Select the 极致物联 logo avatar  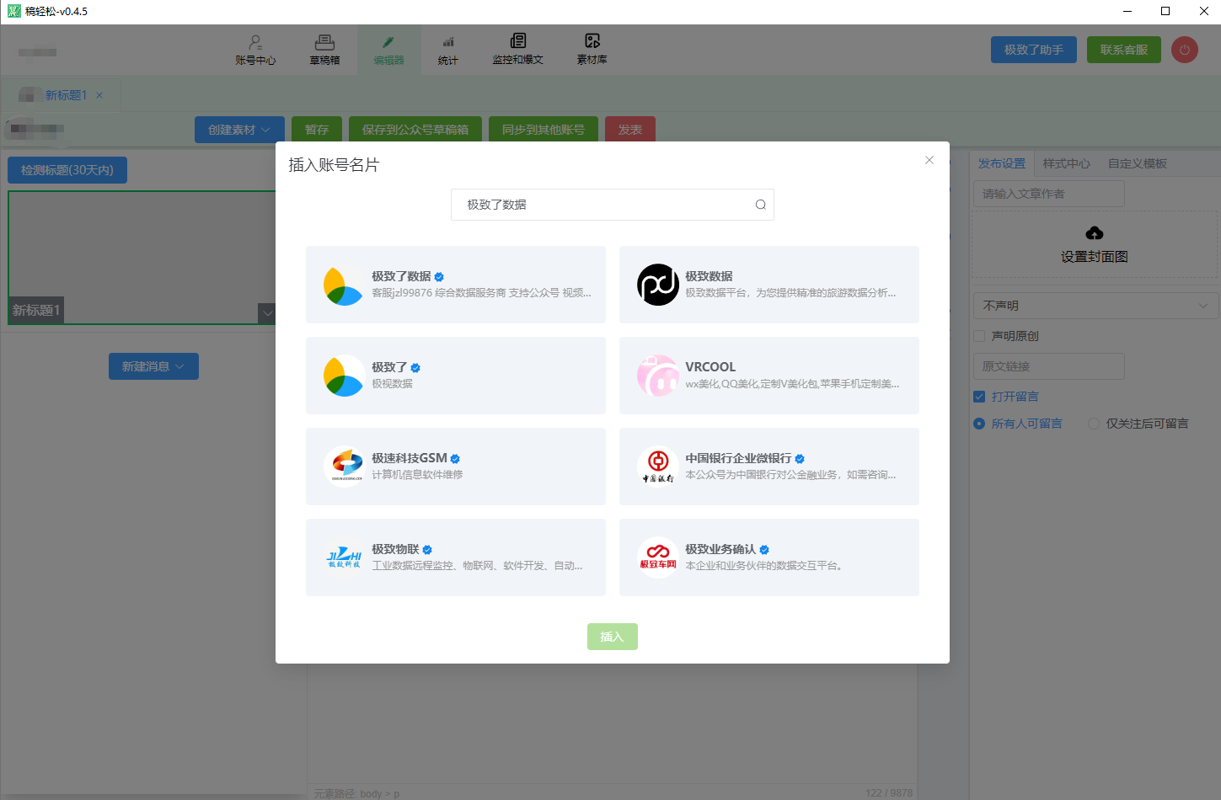[344, 557]
